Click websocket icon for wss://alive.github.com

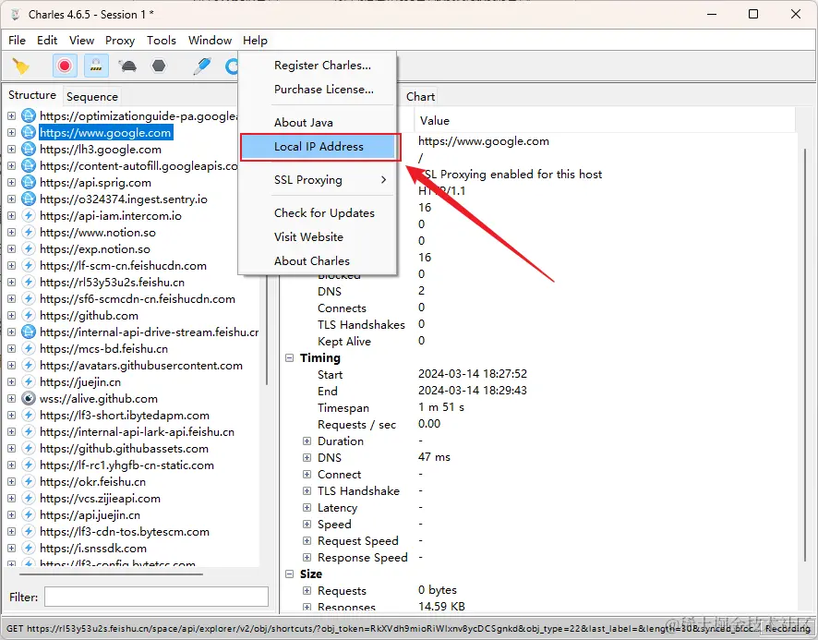(29, 398)
